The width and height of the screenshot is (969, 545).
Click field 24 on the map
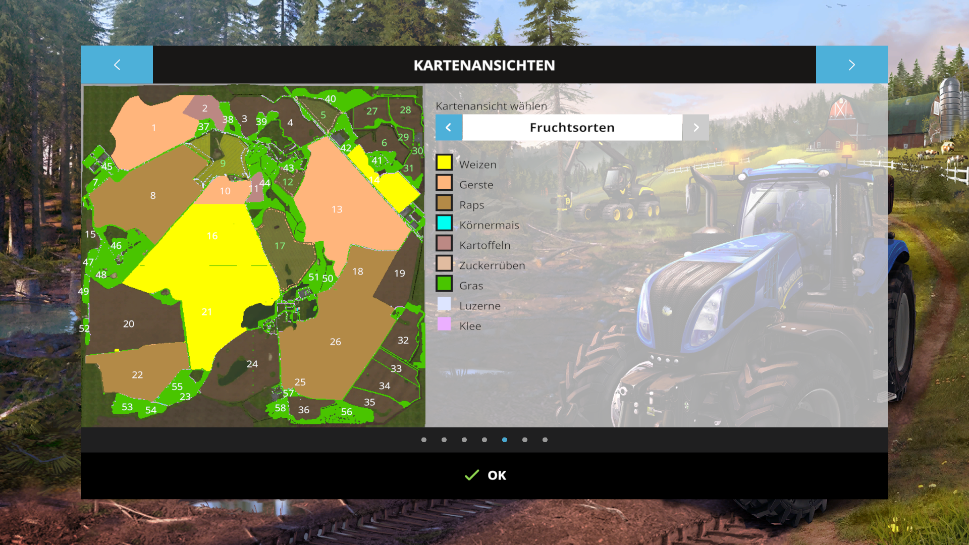pos(252,364)
